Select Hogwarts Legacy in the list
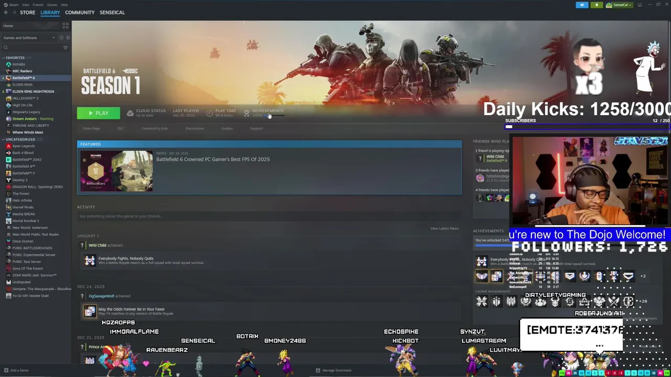Viewport: 671px width, 377px height. 26,112
